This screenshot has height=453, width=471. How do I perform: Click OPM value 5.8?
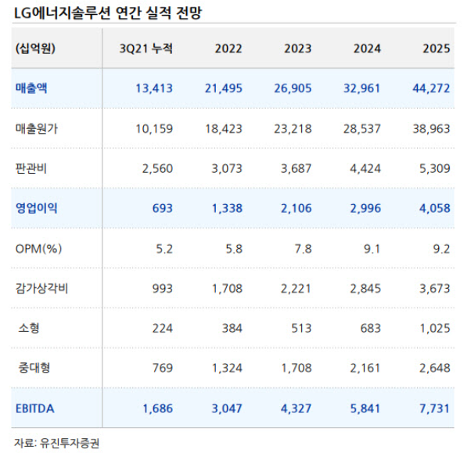point(234,249)
